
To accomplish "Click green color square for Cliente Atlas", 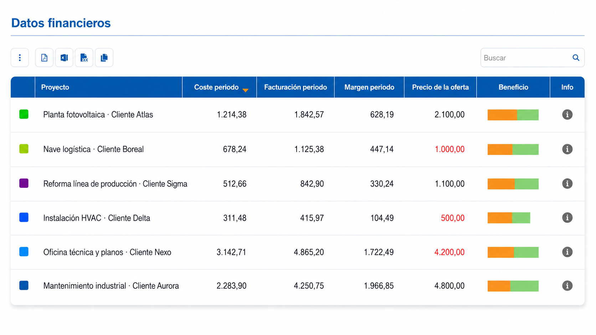I will (24, 114).
